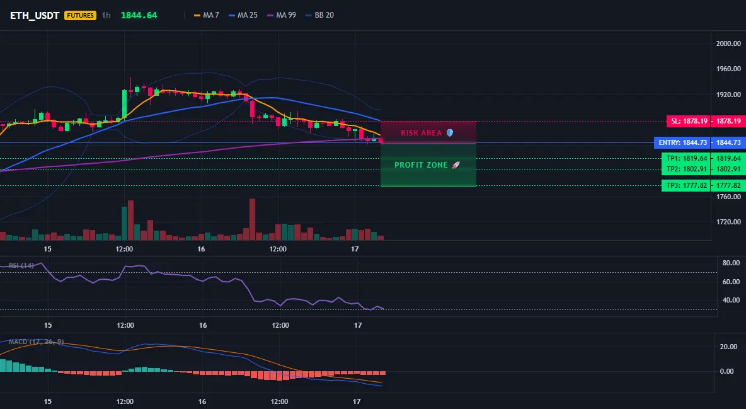Click the 16 date label under the MACD panel
The width and height of the screenshot is (746, 409).
(202, 401)
